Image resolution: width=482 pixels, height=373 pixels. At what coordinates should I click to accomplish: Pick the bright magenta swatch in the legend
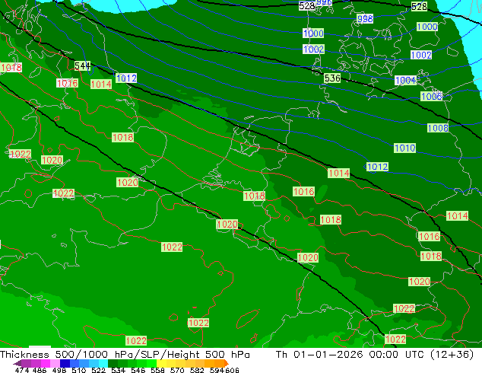[46, 363]
